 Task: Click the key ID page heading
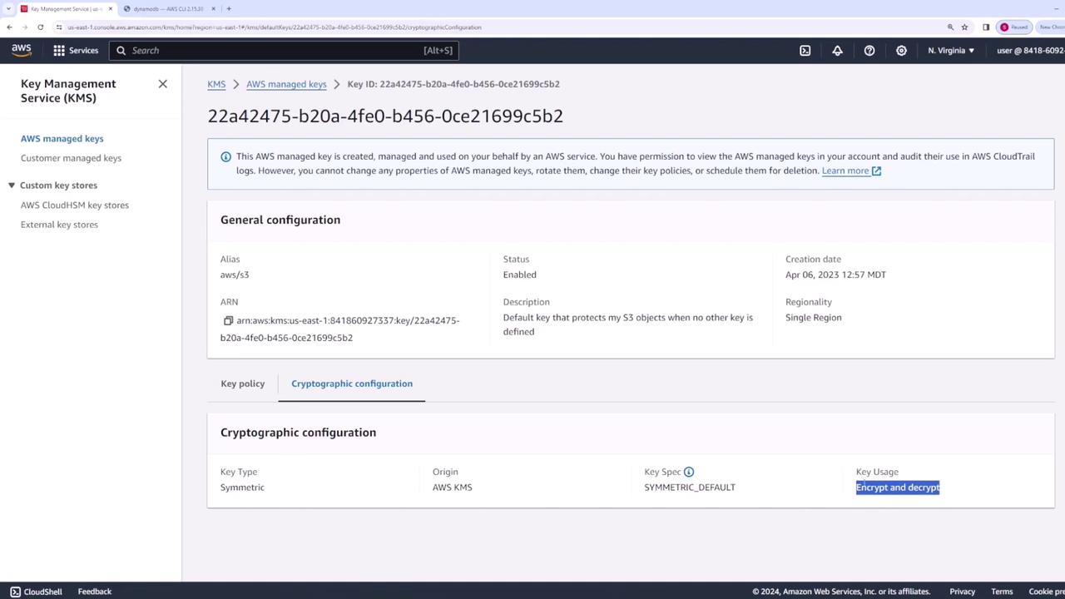click(385, 116)
